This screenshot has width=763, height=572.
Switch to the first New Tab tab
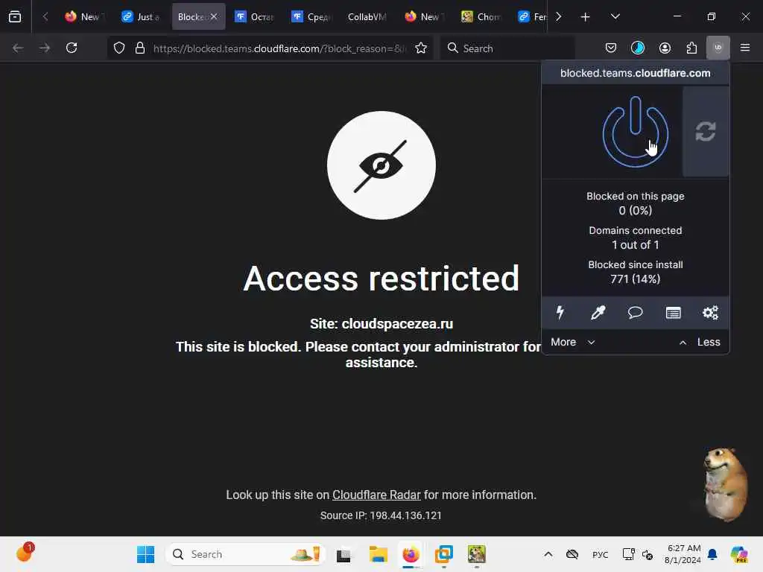pyautogui.click(x=85, y=16)
